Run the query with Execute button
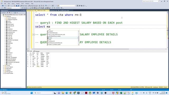Viewport: 169px width, 95px height. 25,8
